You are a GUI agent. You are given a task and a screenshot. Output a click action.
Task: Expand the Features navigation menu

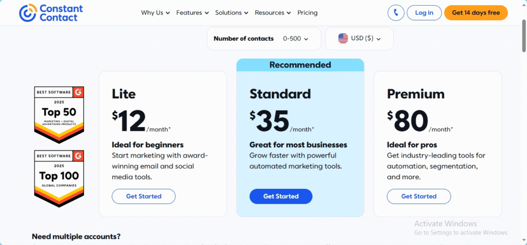click(192, 13)
